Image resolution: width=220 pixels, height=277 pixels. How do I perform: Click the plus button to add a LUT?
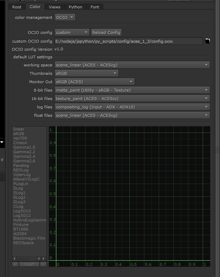15,264
